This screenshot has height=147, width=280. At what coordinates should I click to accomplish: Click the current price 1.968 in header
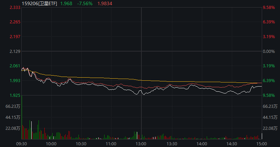[66, 3]
